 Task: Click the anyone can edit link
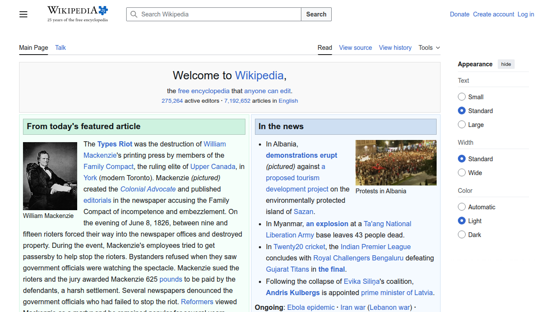click(x=268, y=91)
